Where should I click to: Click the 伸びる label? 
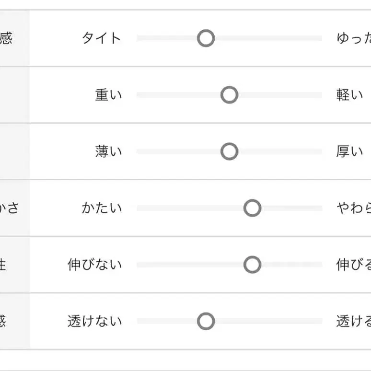[354, 265]
